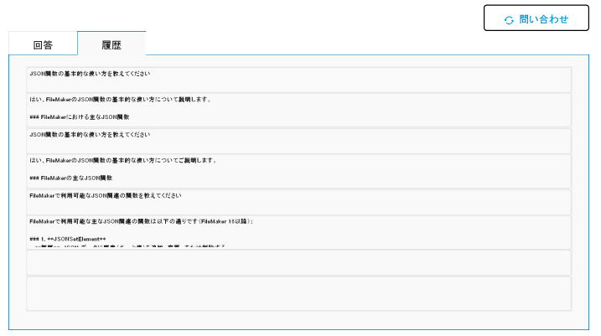Click the first empty history row
The image size is (601, 336).
pyautogui.click(x=298, y=262)
